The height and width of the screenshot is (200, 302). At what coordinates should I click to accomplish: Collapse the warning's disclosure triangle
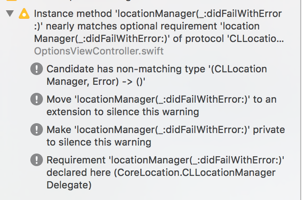(10, 13)
